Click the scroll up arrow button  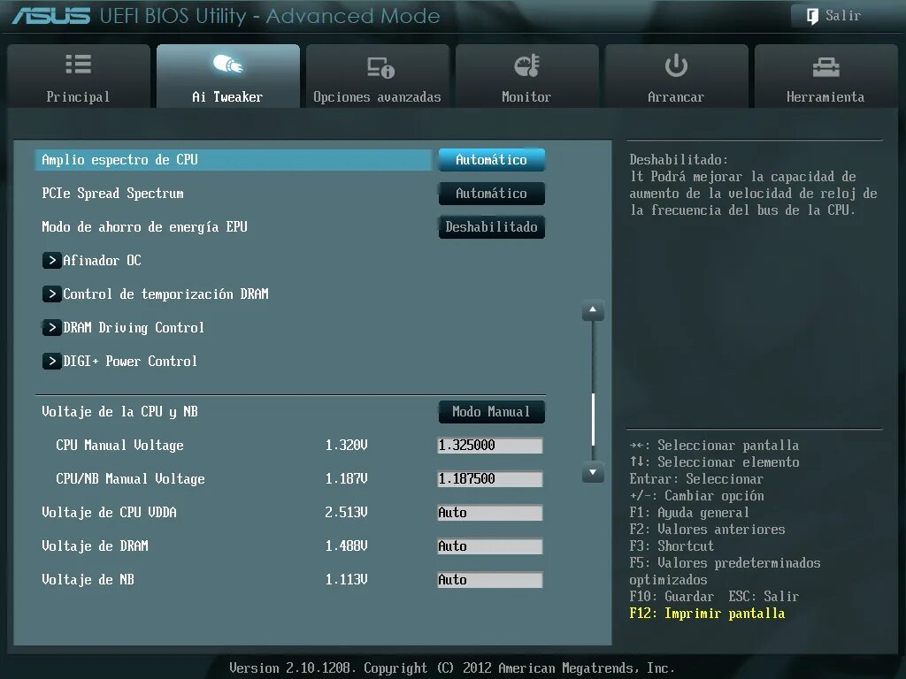pos(593,310)
